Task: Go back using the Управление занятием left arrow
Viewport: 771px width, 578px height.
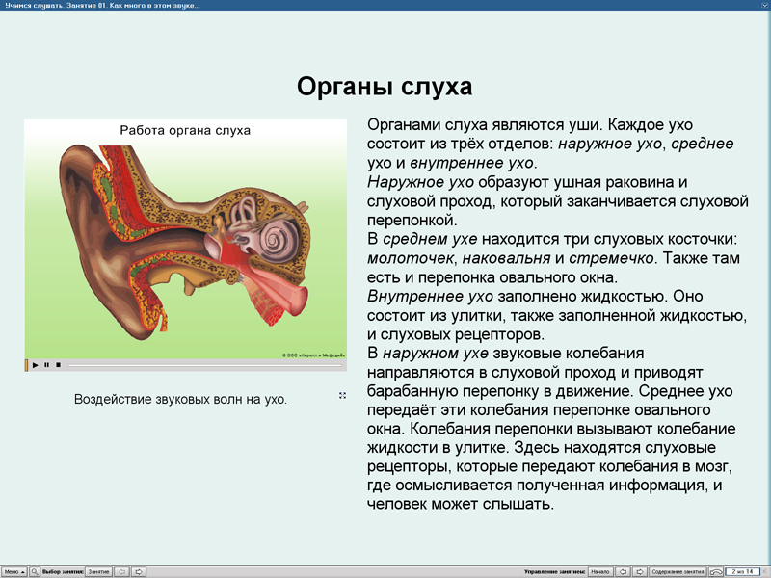Action: point(624,570)
